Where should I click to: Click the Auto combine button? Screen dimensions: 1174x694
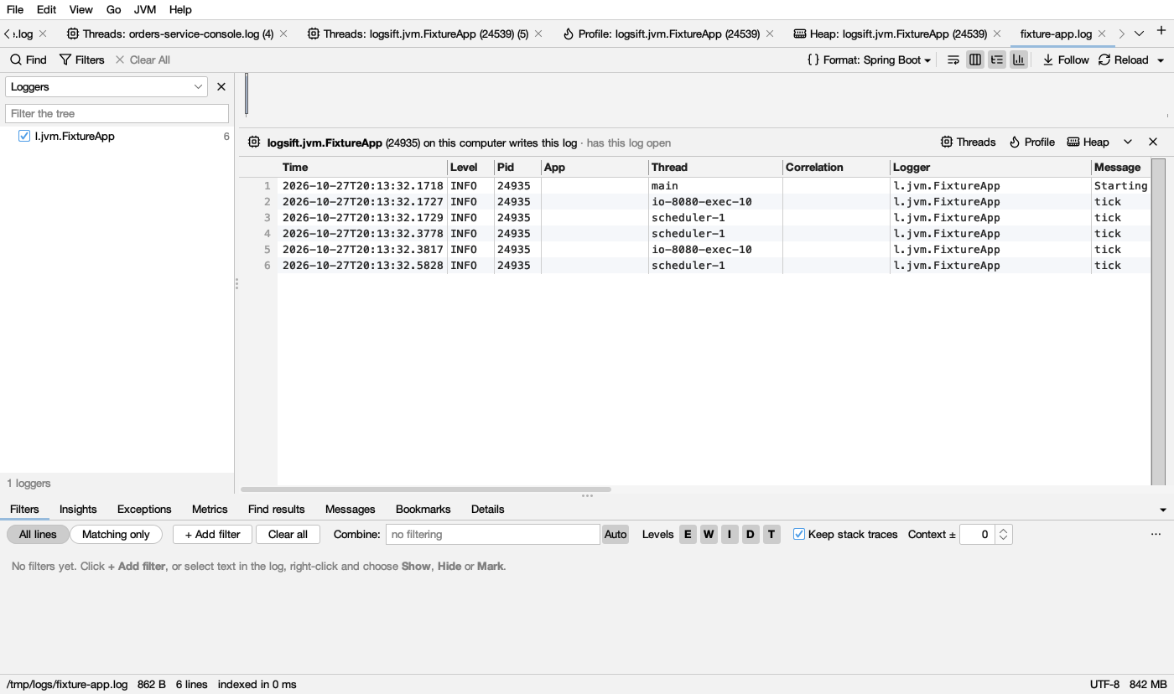(616, 535)
